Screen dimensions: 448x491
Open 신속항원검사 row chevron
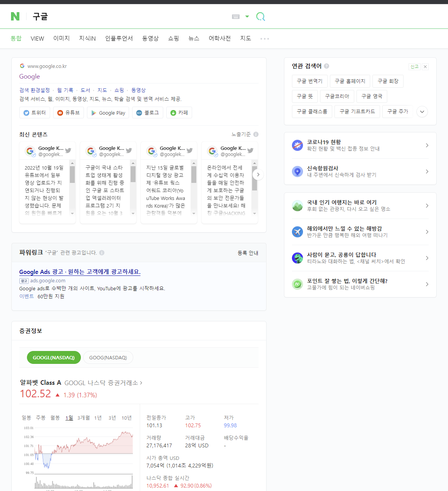(x=427, y=172)
